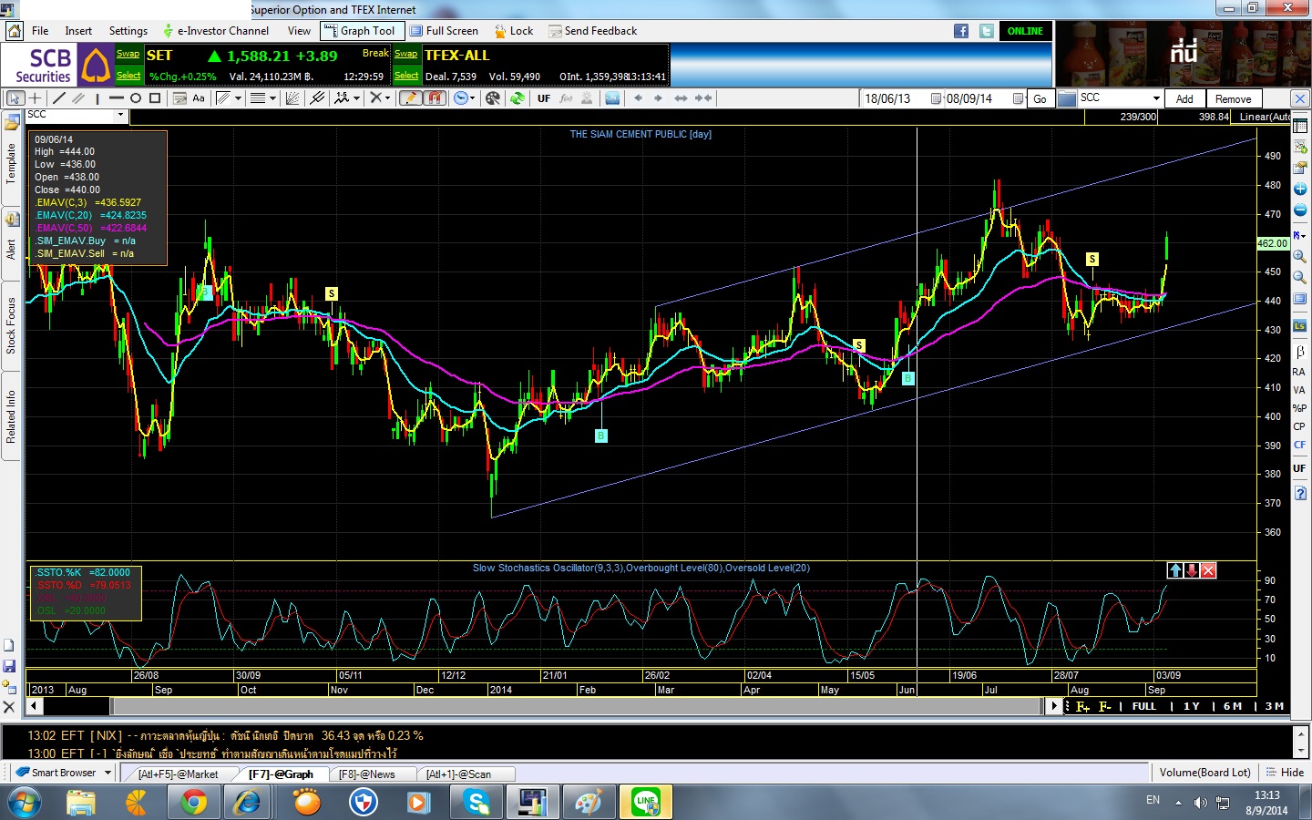Screen dimensions: 1312x820
Task: Set chart range to 6M
Action: (1233, 706)
